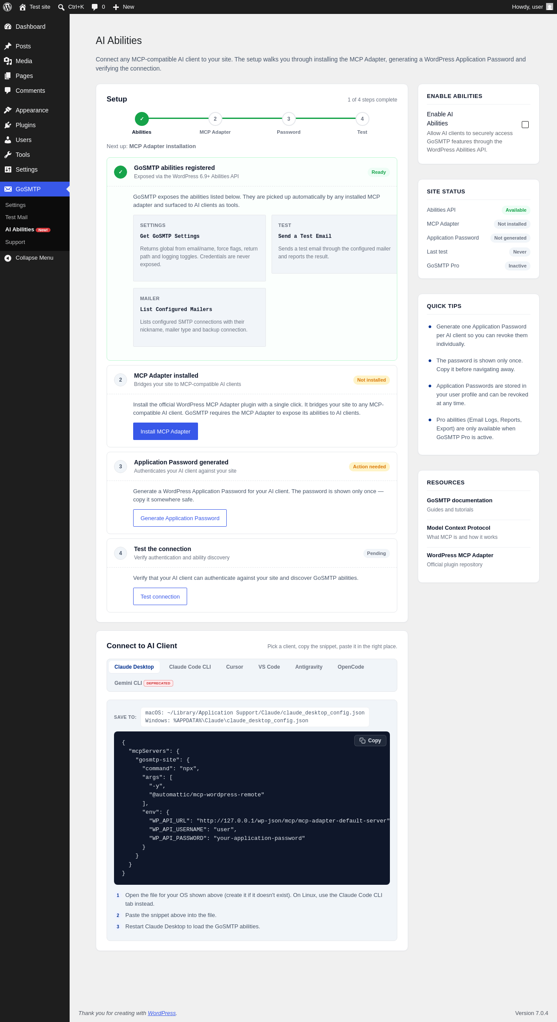Click the user avatar in admin bar

click(550, 7)
